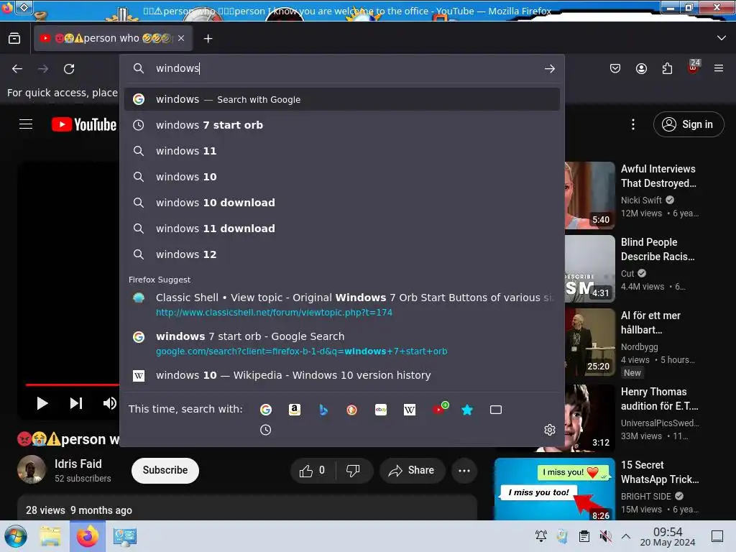Open the Firefox application menu
The width and height of the screenshot is (736, 552).
719,68
